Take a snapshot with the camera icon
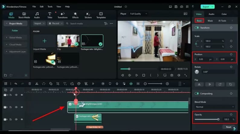240x134 pixels. (172, 75)
